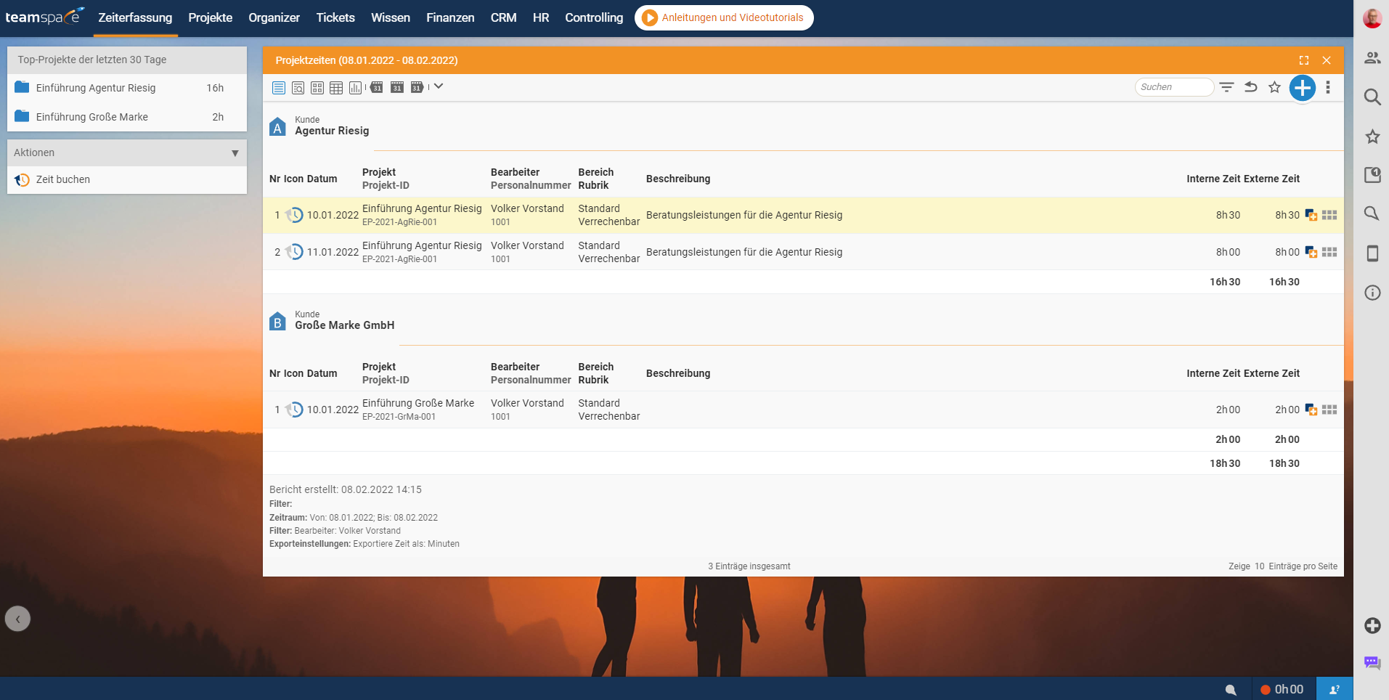The width and height of the screenshot is (1389, 700).
Task: Click the previous period calendar icon
Action: pos(376,87)
